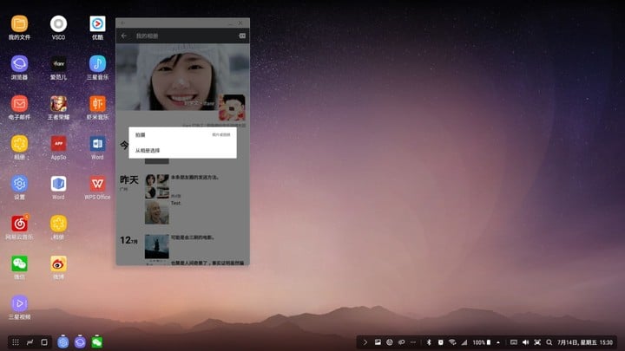This screenshot has height=351, width=625.
Task: Open the volume control in tray
Action: (526, 342)
